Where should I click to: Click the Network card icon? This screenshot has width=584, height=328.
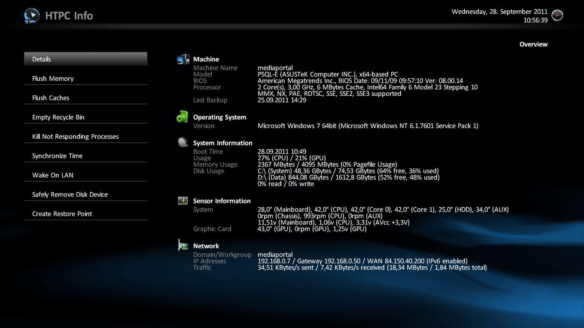[x=183, y=245]
